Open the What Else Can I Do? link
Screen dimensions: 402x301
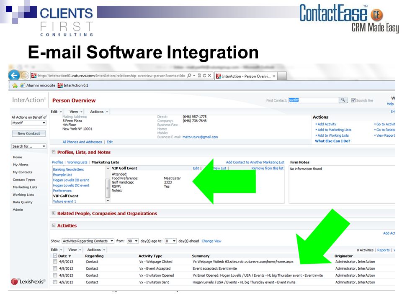click(x=332, y=141)
